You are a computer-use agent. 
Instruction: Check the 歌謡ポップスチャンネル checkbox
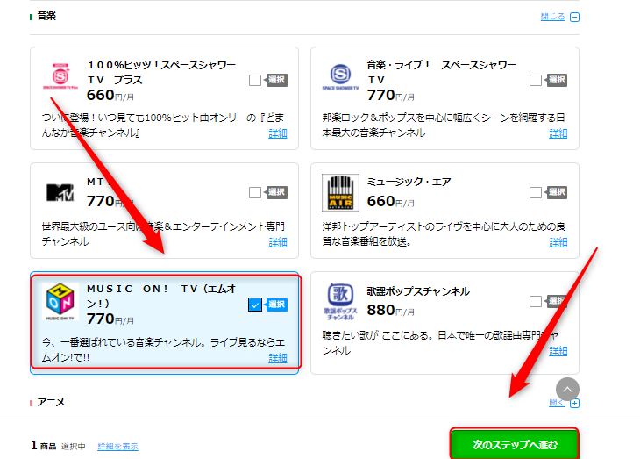pyautogui.click(x=536, y=302)
